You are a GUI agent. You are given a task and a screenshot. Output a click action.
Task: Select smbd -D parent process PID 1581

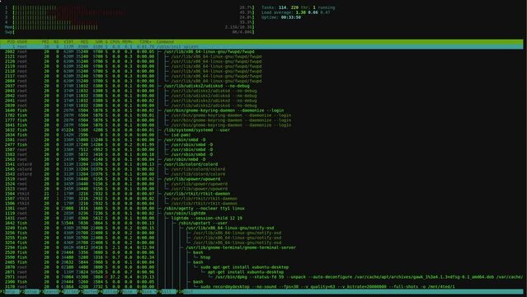tap(261, 139)
